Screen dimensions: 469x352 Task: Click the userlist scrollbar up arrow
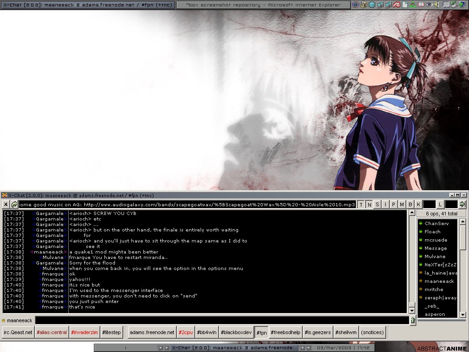tap(463, 222)
